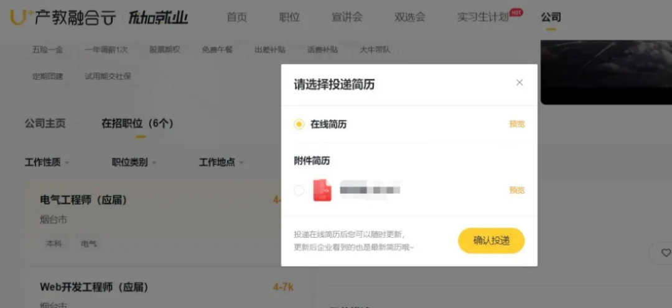This screenshot has width=672, height=308.
Task: Expand the 工作性质 filter dropdown
Action: [x=47, y=162]
